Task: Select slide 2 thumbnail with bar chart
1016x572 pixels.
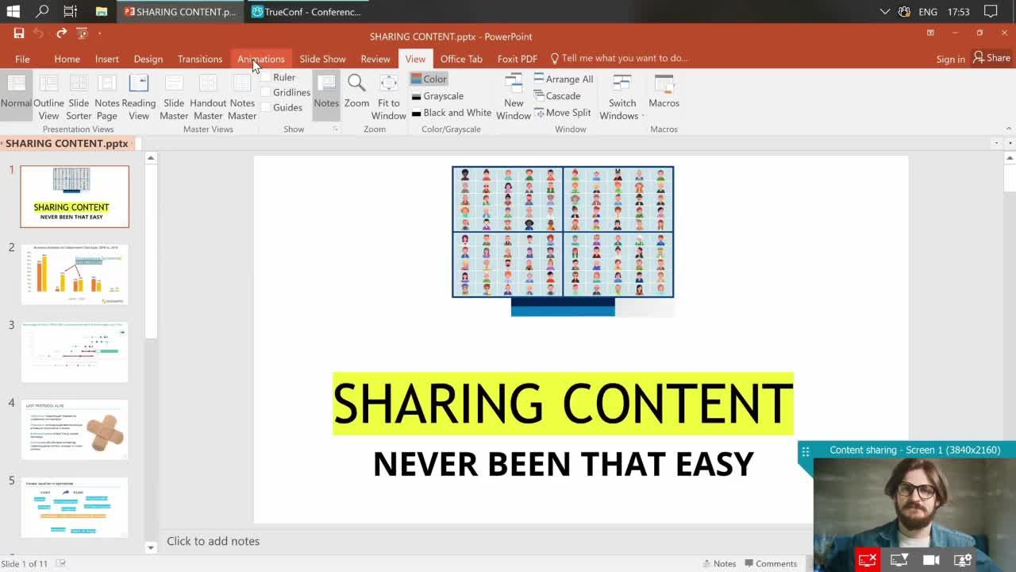Action: click(75, 274)
